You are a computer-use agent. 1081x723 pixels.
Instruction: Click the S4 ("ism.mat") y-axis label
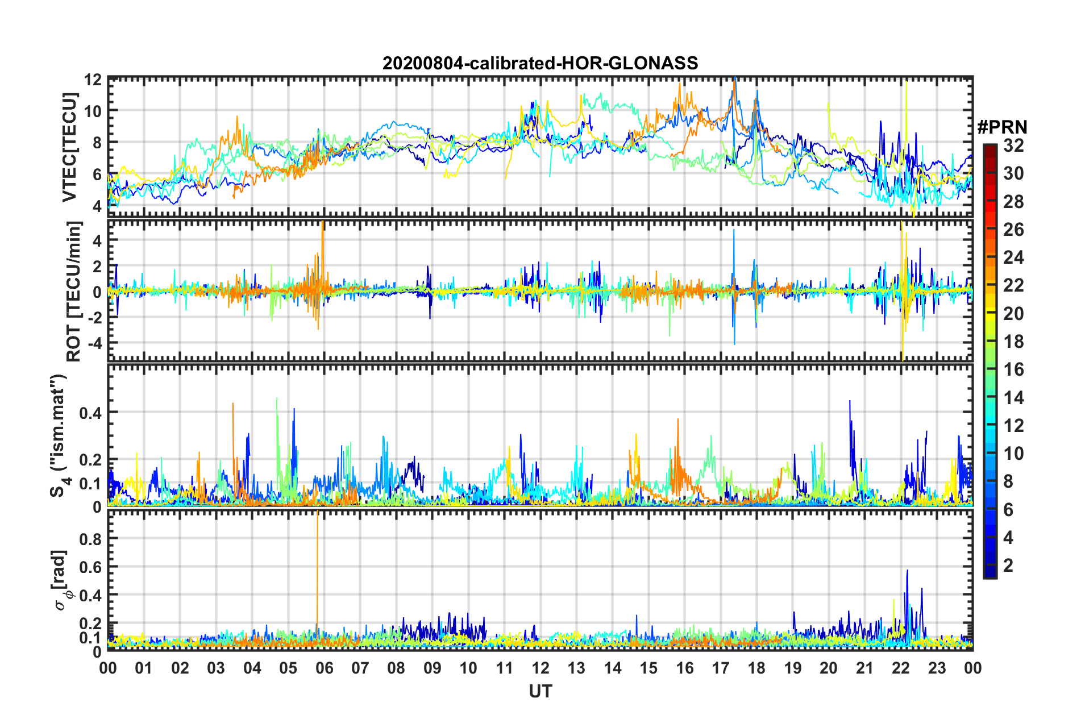point(60,435)
